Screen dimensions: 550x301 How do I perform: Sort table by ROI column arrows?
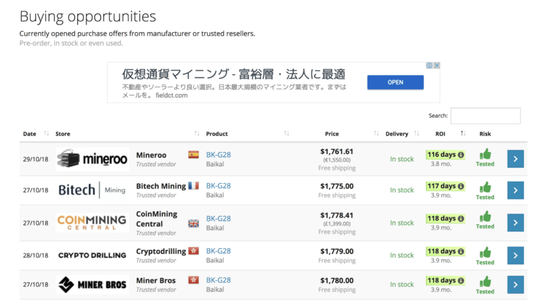coord(463,133)
